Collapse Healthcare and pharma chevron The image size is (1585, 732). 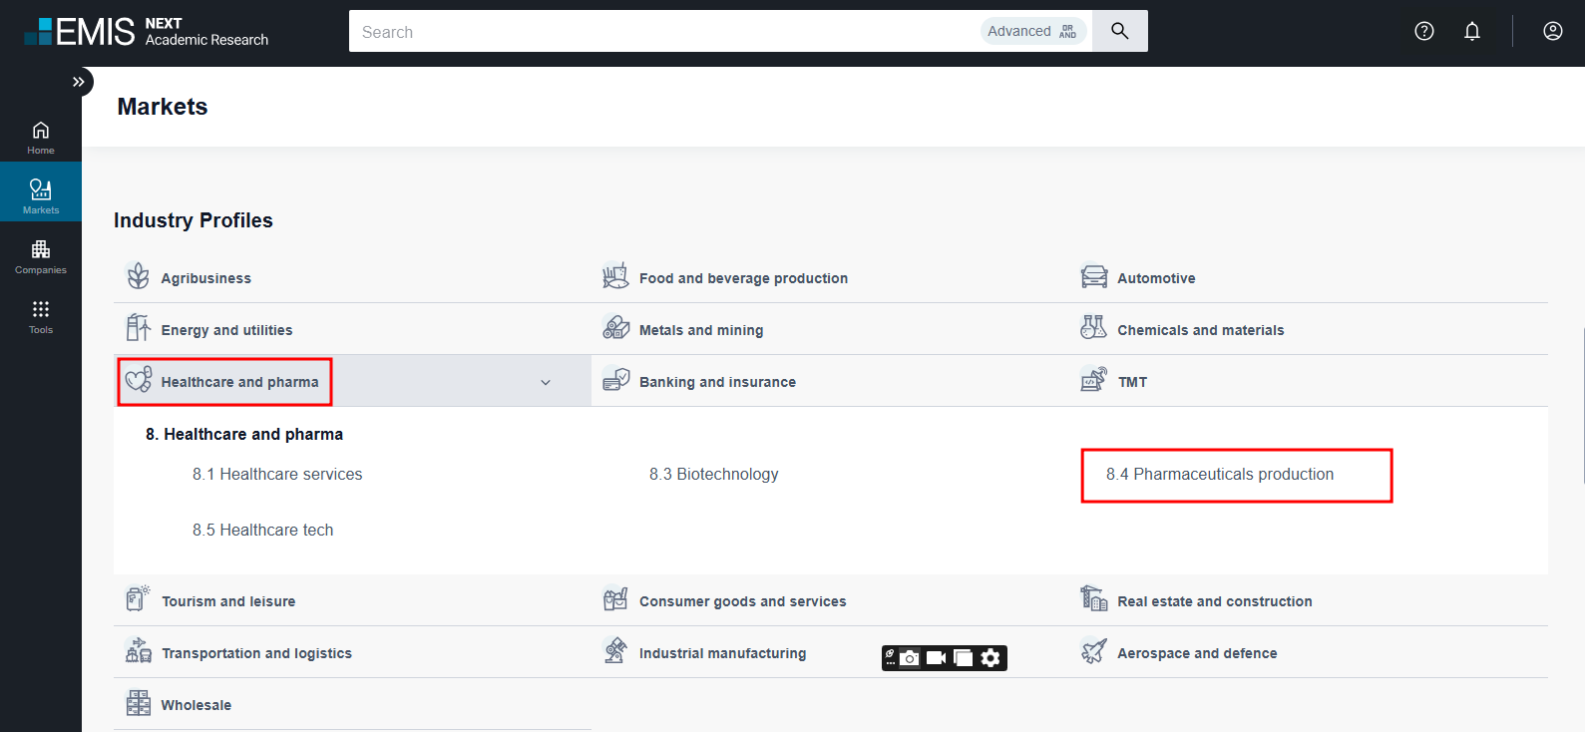pyautogui.click(x=546, y=382)
